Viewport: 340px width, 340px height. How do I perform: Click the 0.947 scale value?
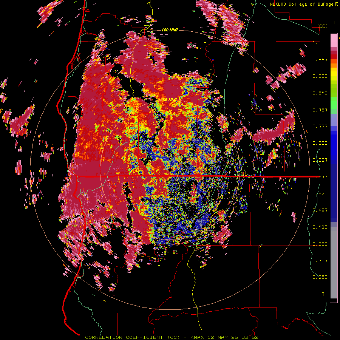click(320, 59)
